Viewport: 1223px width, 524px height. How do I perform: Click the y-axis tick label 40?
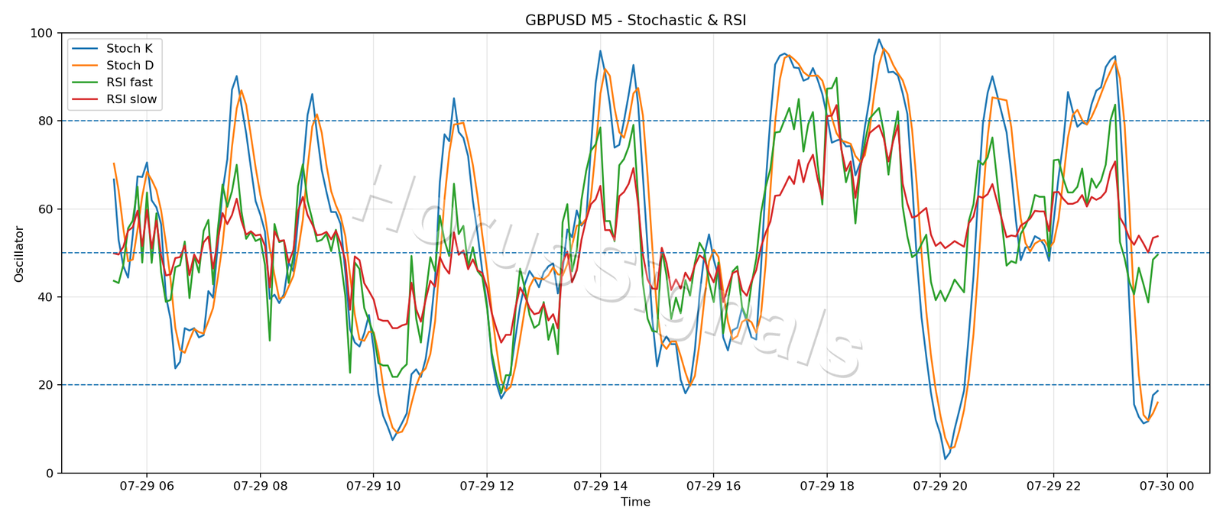[x=45, y=297]
